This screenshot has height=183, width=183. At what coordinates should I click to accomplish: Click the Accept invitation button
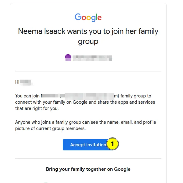tap(88, 145)
